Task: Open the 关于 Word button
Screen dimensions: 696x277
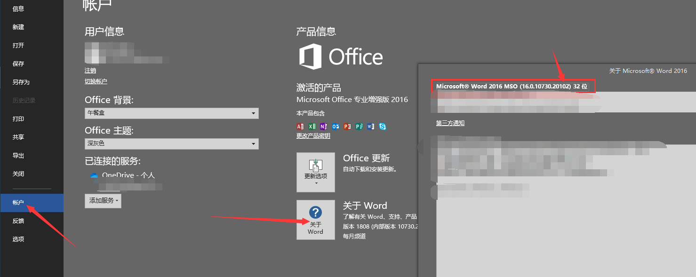Action: tap(316, 220)
